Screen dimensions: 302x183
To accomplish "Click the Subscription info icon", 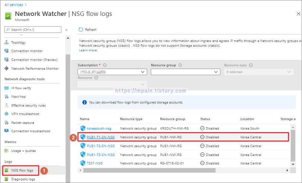I will 105,65.
